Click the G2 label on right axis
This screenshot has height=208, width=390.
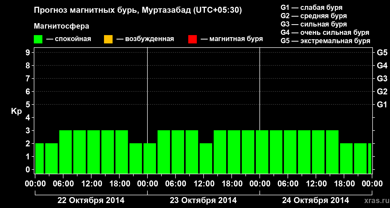382,92
